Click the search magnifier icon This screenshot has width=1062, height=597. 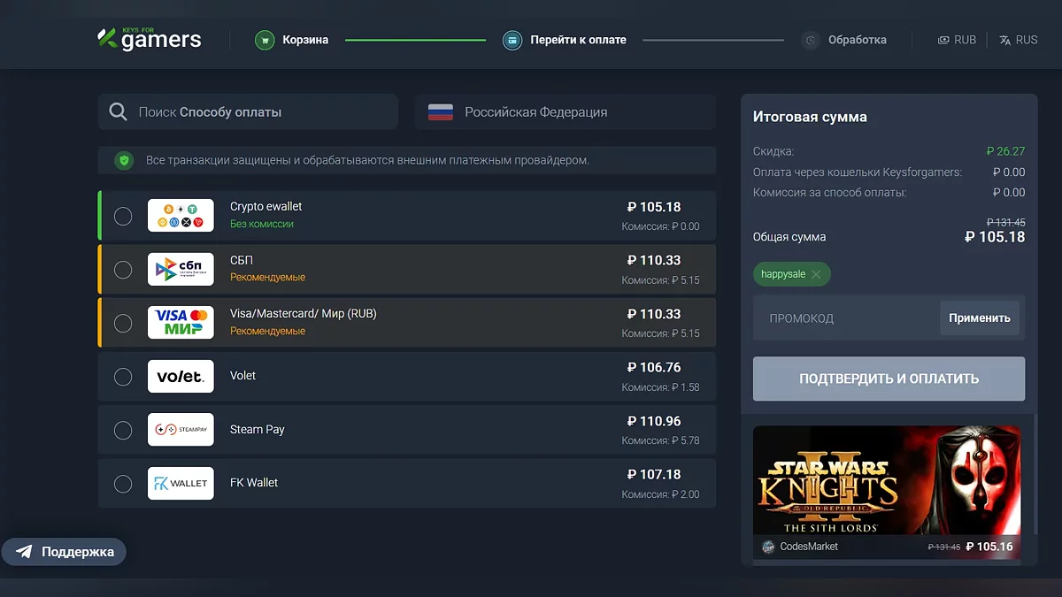118,112
